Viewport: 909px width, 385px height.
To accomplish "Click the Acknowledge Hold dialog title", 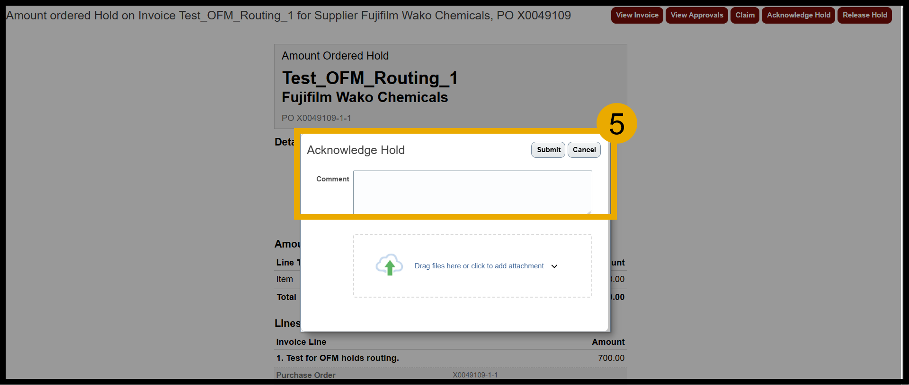I will pos(356,150).
